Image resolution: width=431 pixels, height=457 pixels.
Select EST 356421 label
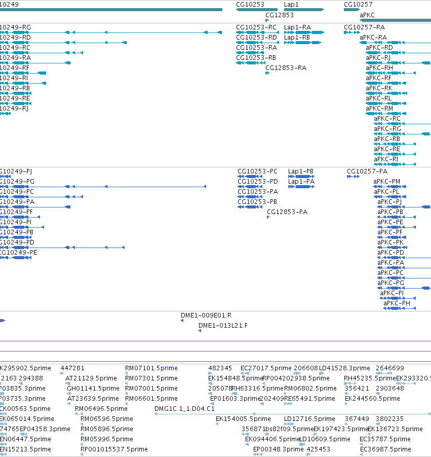click(357, 389)
